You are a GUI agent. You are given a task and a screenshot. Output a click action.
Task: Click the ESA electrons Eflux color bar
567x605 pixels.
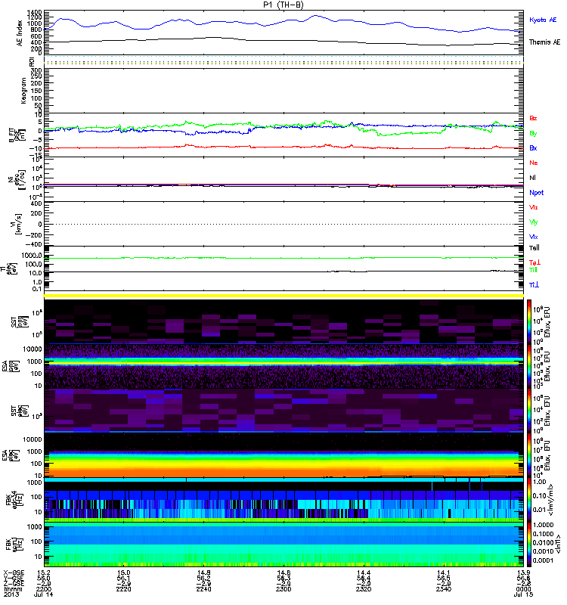point(529,455)
